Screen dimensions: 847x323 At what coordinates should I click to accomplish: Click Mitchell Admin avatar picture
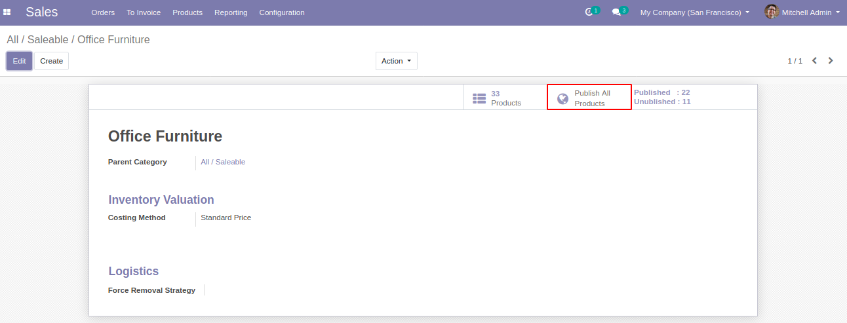[772, 12]
